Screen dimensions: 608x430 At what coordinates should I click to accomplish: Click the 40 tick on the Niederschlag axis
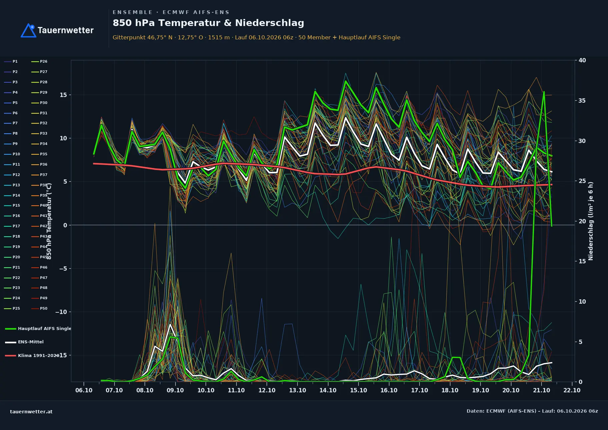click(x=582, y=60)
